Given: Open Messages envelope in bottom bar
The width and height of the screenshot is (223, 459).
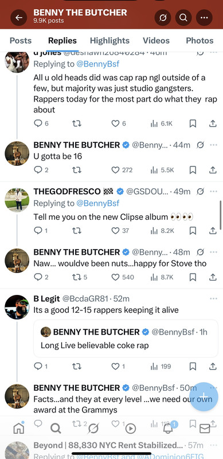Looking at the screenshot, I should 205,429.
